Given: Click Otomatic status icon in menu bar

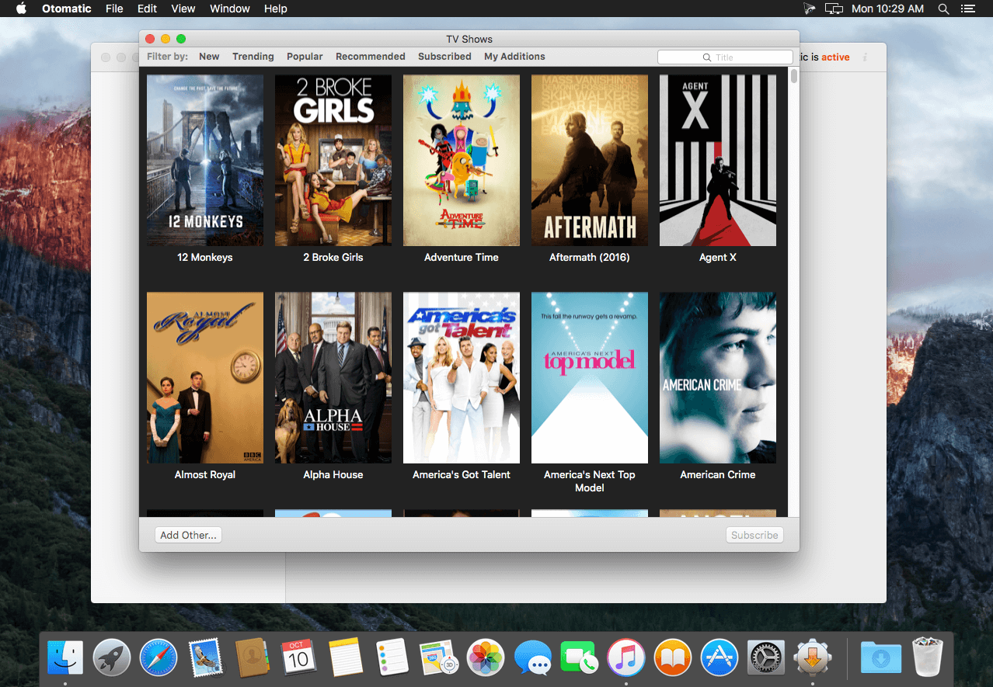Looking at the screenshot, I should [810, 9].
